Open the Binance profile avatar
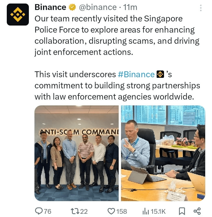This screenshot has width=212, height=217. [x=18, y=14]
